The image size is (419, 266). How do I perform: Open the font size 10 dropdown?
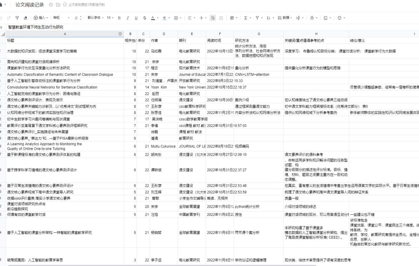point(110,18)
